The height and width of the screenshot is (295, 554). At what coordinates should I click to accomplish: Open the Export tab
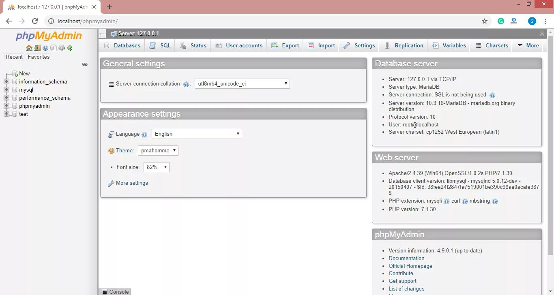(285, 45)
